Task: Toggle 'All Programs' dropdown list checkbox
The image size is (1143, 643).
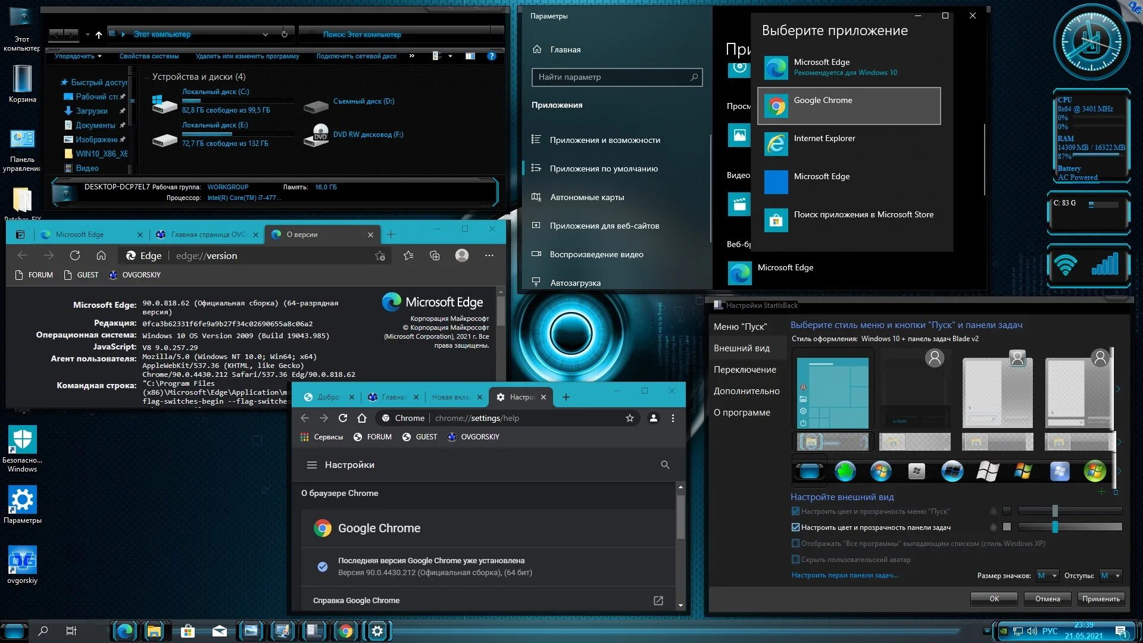Action: click(x=795, y=543)
